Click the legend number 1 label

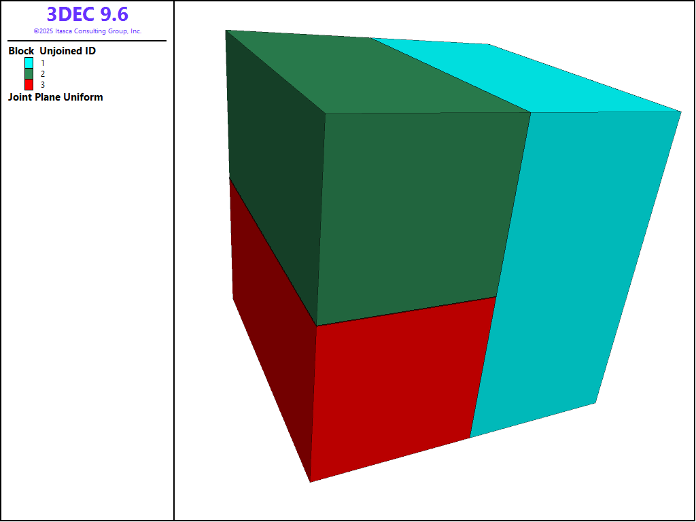(43, 63)
